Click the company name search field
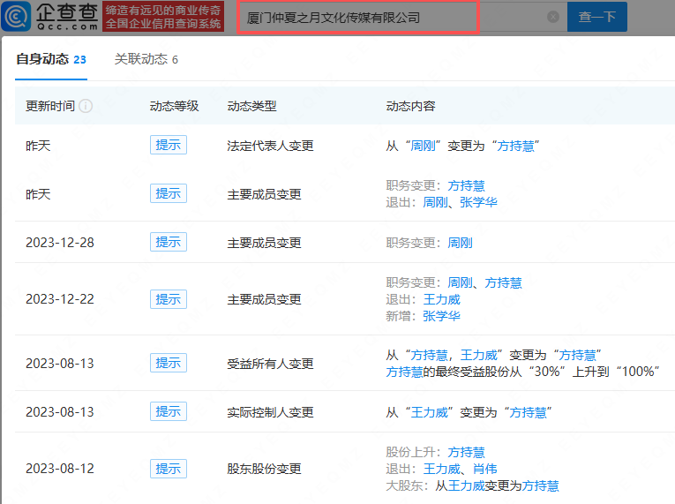The width and height of the screenshot is (675, 504). pos(388,17)
